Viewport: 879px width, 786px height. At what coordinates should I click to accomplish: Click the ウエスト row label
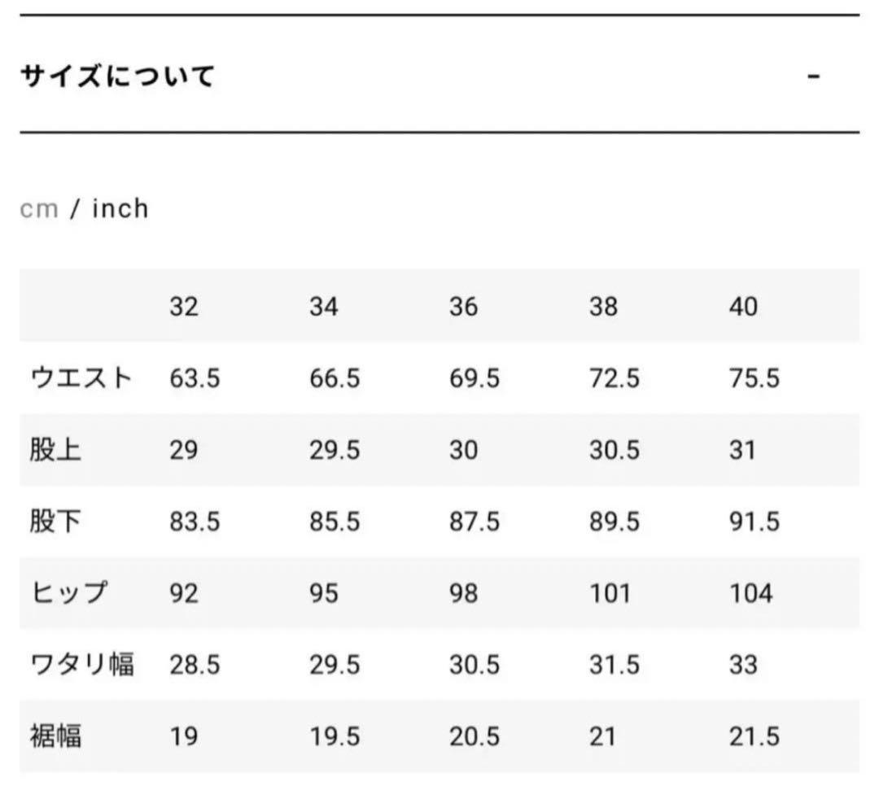coord(81,378)
